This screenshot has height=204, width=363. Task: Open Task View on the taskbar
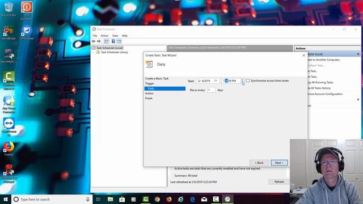click(98, 199)
